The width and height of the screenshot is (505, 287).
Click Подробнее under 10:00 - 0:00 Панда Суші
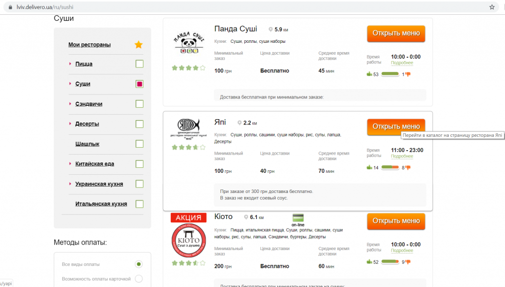pyautogui.click(x=402, y=63)
